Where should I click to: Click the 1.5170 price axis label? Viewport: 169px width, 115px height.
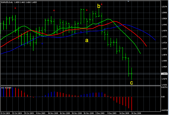tap(164, 7)
